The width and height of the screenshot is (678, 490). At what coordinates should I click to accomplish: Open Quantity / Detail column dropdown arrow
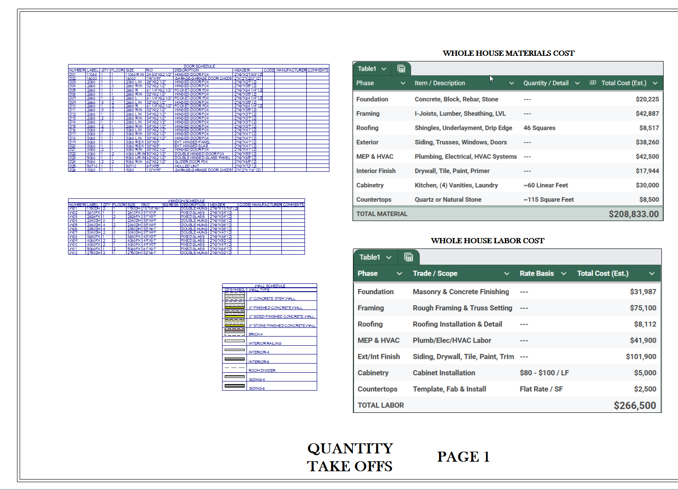[577, 83]
